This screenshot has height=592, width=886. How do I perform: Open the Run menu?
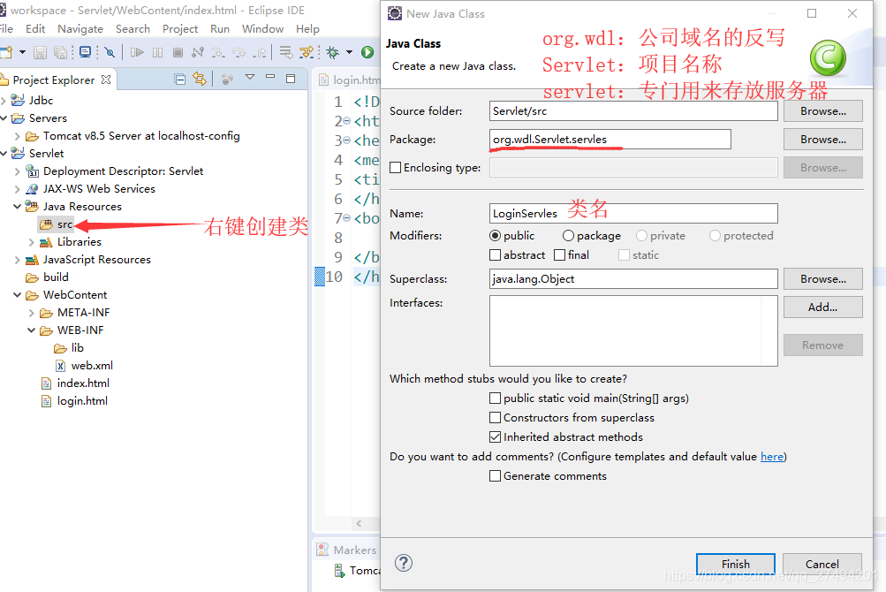coord(220,29)
